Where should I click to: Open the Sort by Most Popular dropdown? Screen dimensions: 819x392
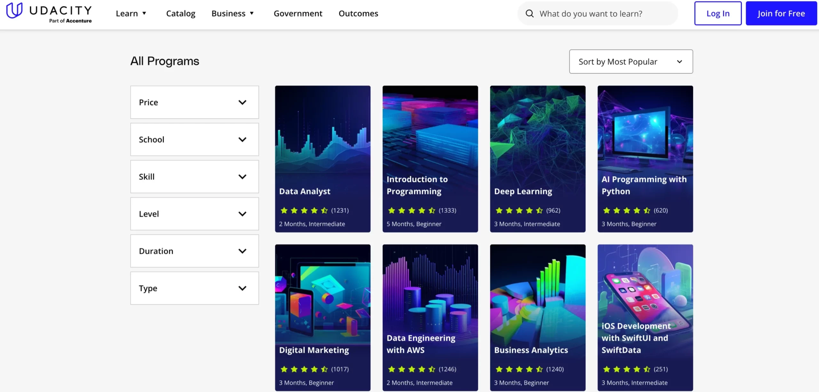631,61
